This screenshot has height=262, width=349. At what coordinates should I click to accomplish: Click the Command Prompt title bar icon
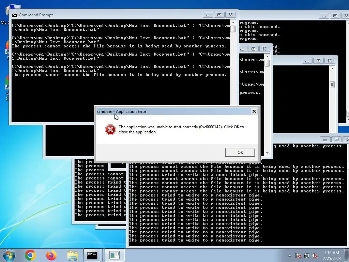click(15, 15)
